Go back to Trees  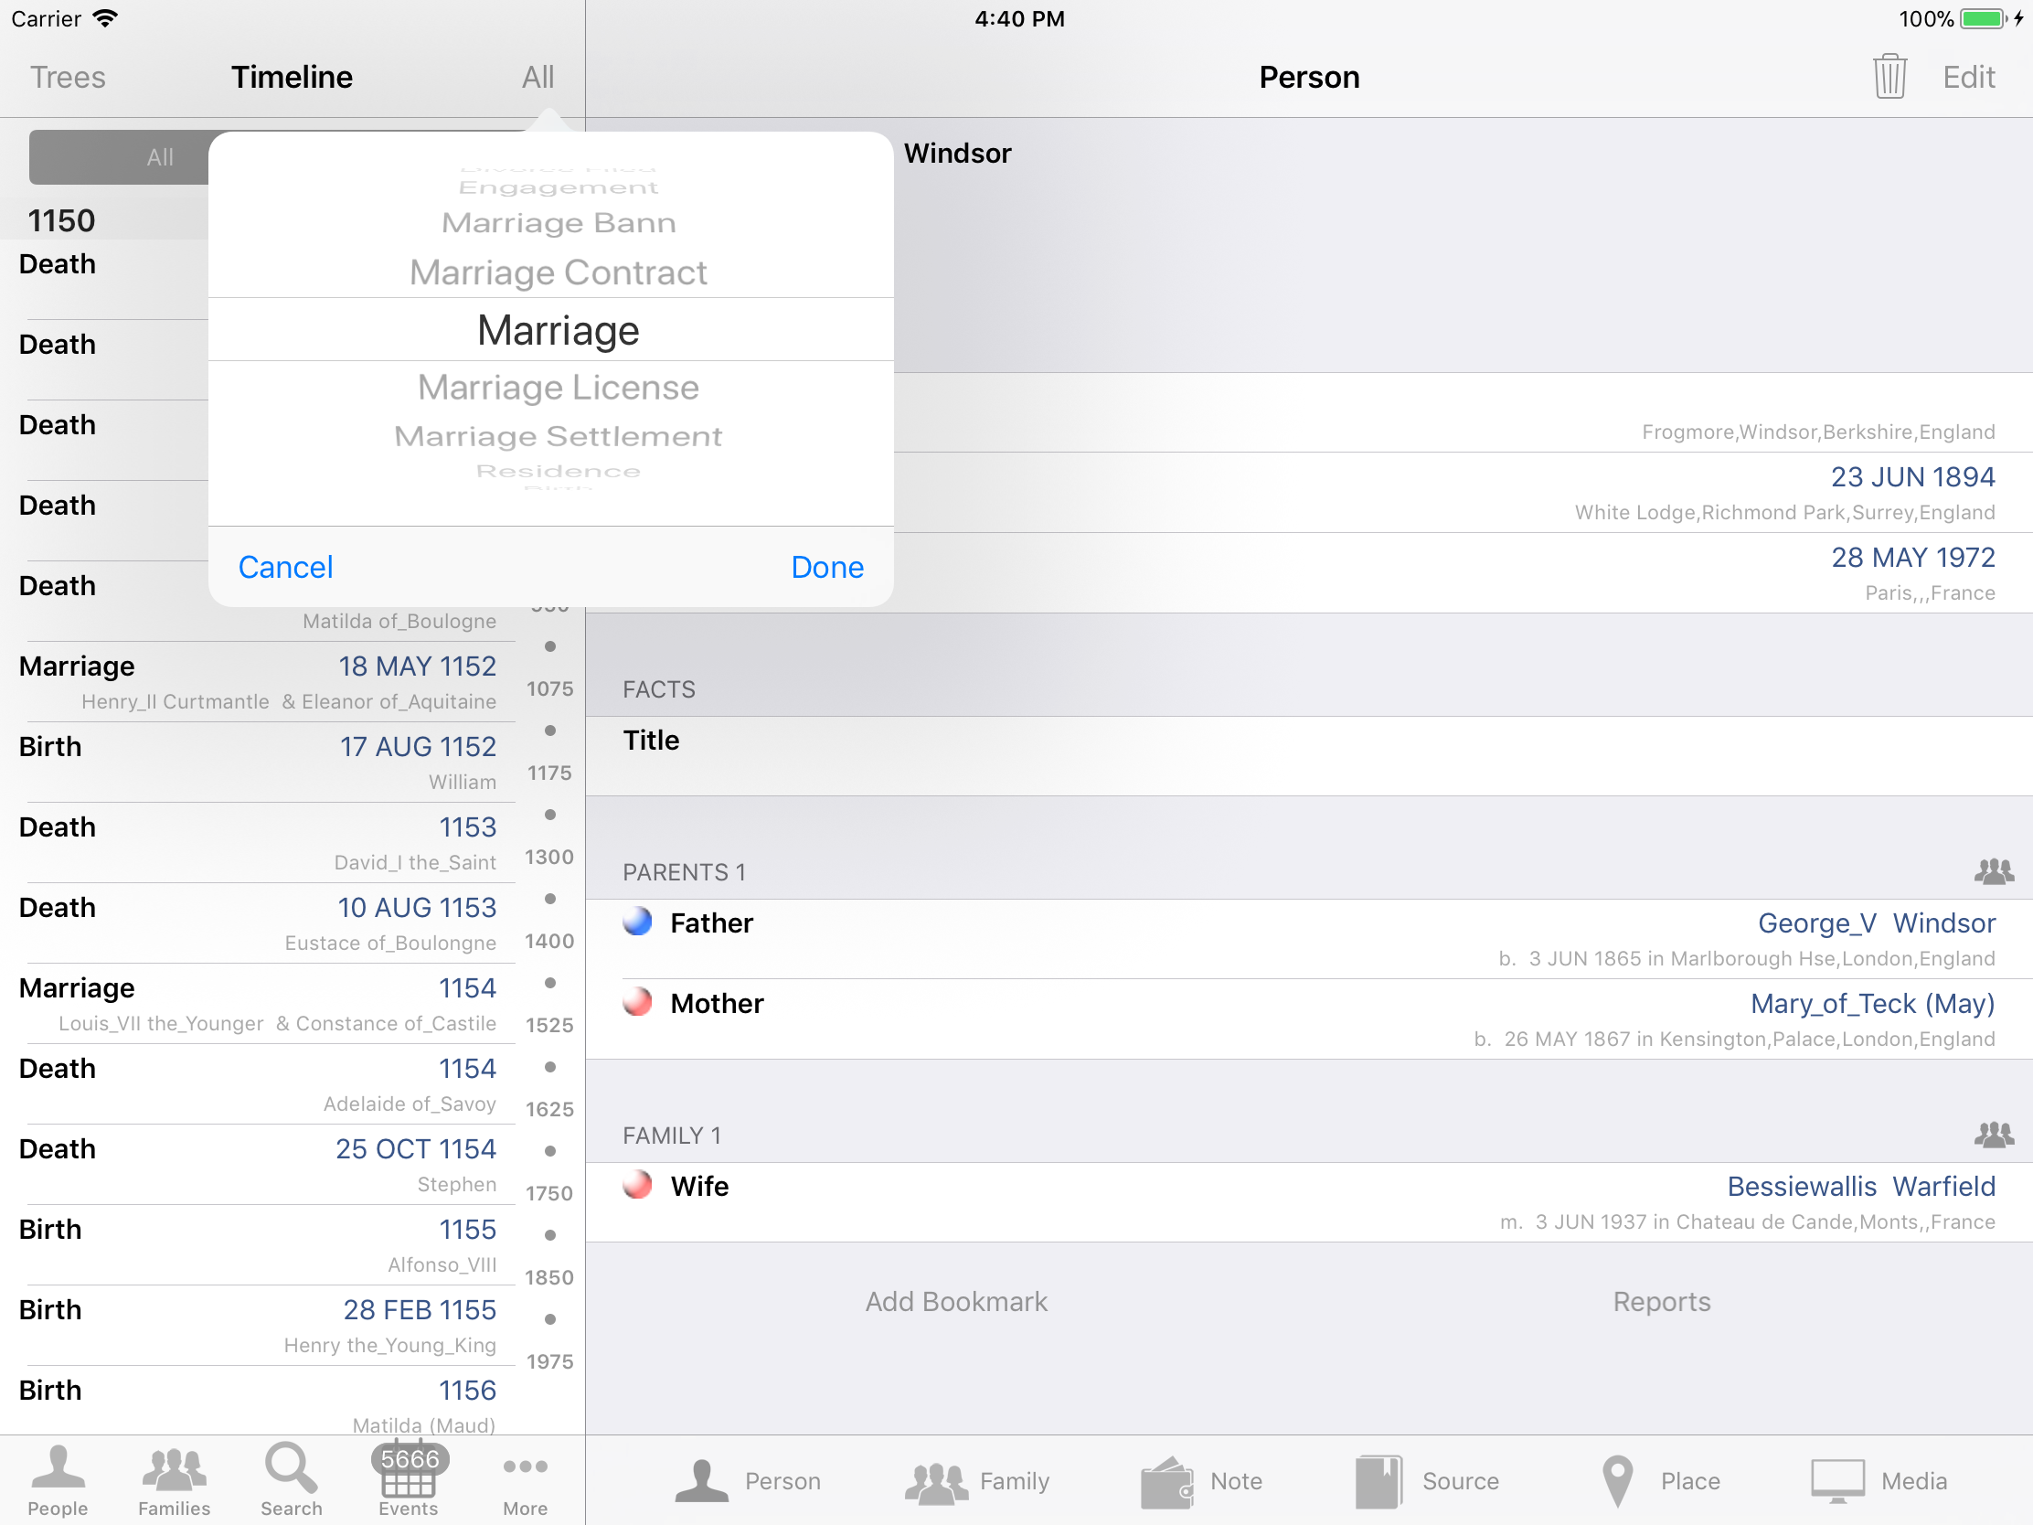[x=67, y=77]
